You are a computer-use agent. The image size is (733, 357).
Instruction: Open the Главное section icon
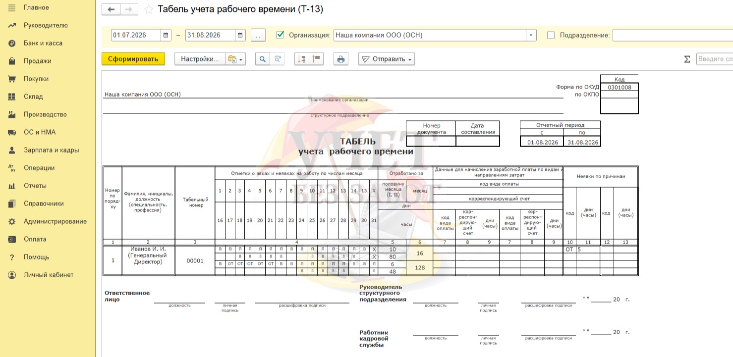(12, 7)
